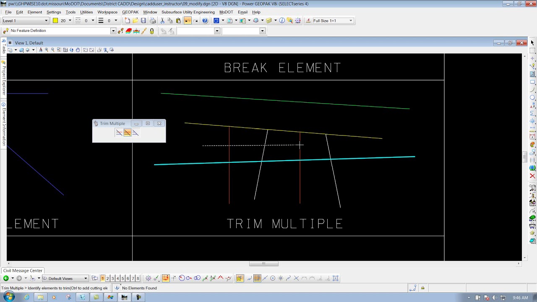The height and width of the screenshot is (302, 537).
Task: Click the lock icon in feature definition toolbar
Action: tap(152, 31)
